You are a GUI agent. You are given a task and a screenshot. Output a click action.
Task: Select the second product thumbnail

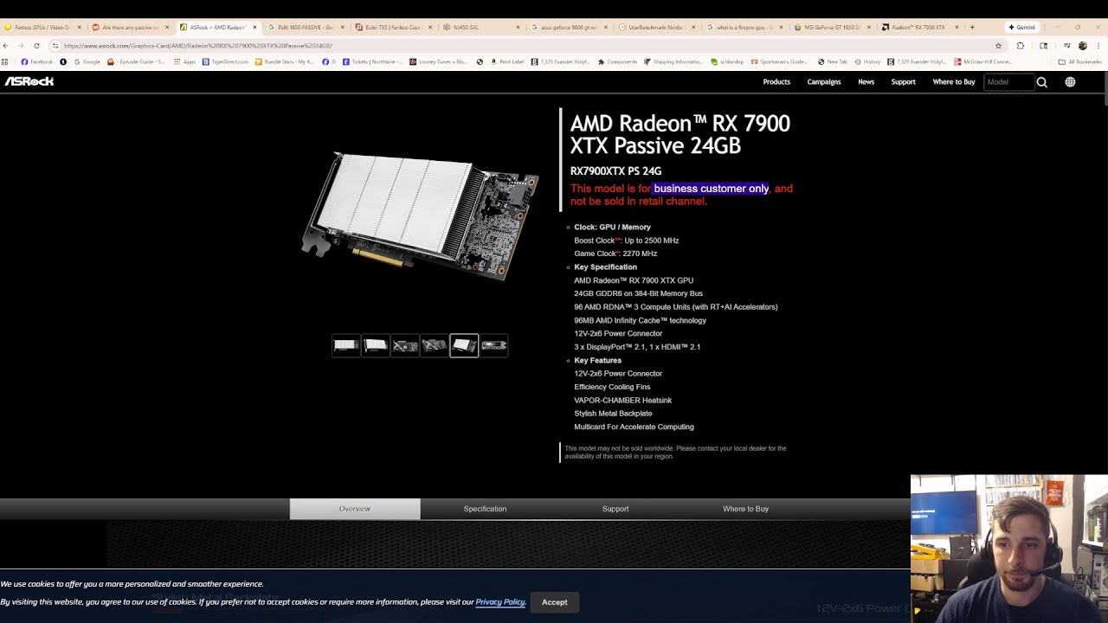point(376,345)
